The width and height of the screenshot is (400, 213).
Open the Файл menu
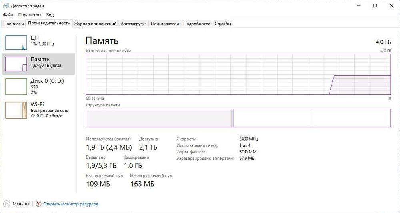point(8,15)
